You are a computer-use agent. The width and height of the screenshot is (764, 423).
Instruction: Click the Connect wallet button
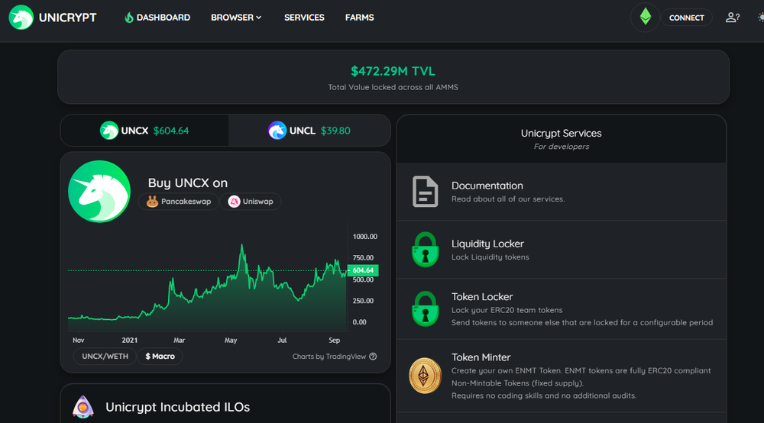[686, 18]
